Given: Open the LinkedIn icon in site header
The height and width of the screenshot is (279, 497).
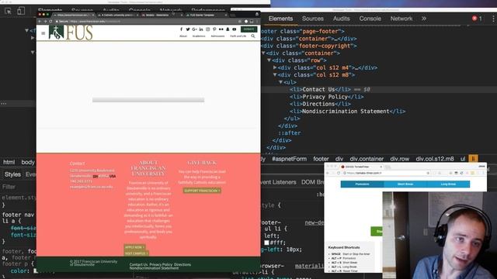Looking at the screenshot, I should (x=201, y=29).
